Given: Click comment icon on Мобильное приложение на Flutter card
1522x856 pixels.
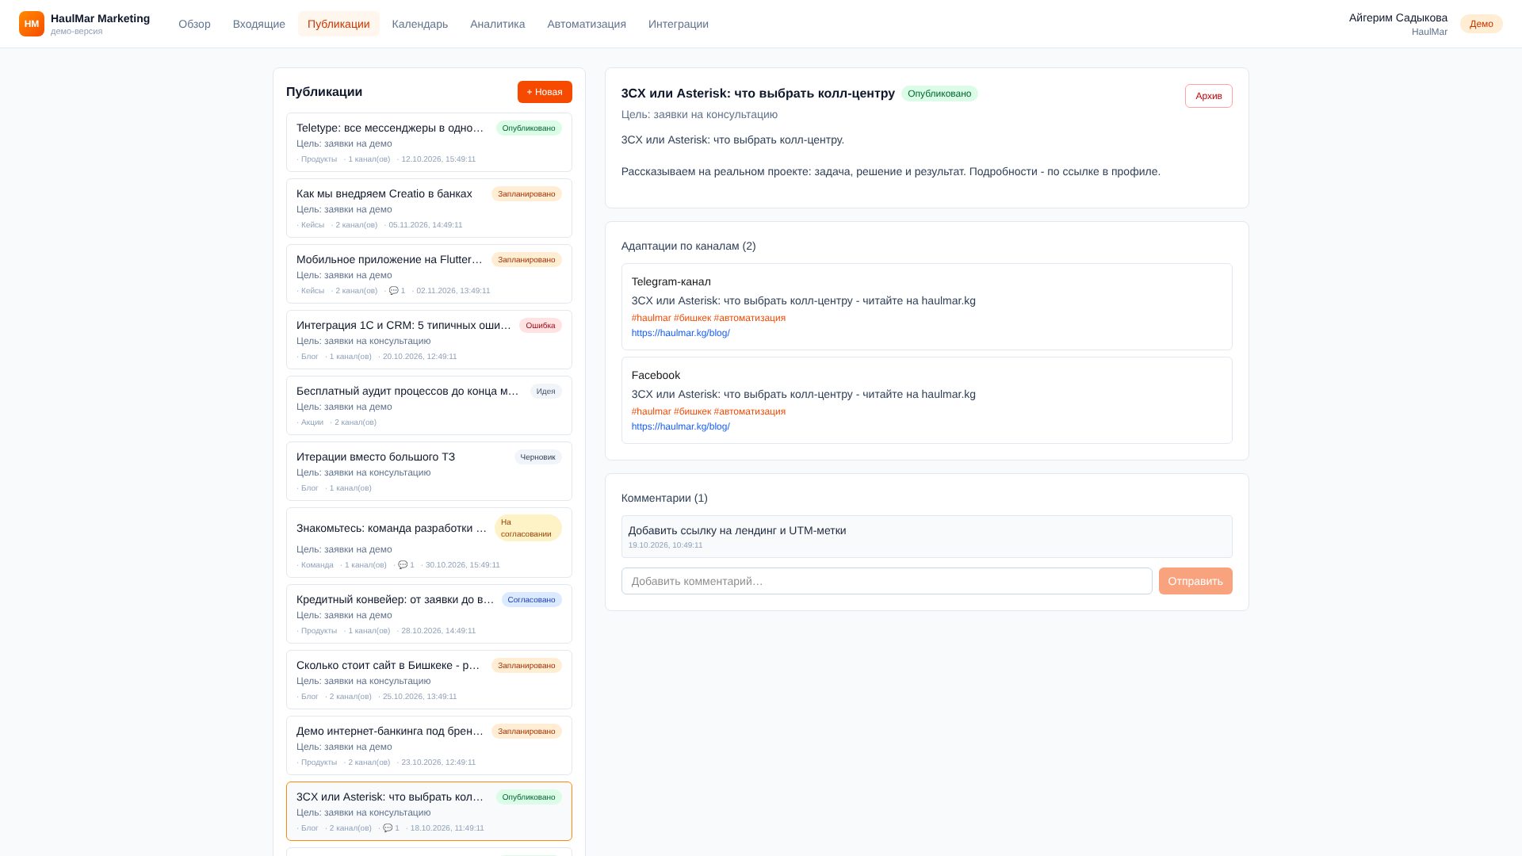Looking at the screenshot, I should (393, 291).
